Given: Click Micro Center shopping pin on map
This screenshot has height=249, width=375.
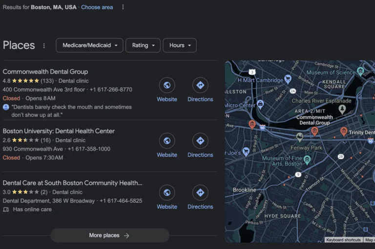Looking at the screenshot, I should [x=260, y=104].
